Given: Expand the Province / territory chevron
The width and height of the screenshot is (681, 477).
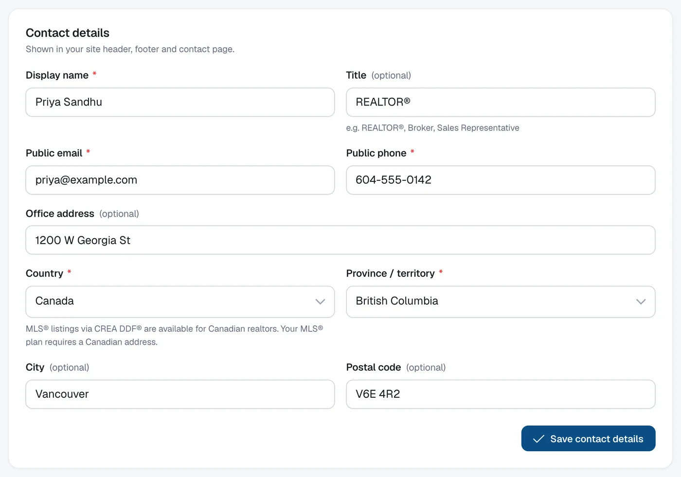Looking at the screenshot, I should (641, 301).
